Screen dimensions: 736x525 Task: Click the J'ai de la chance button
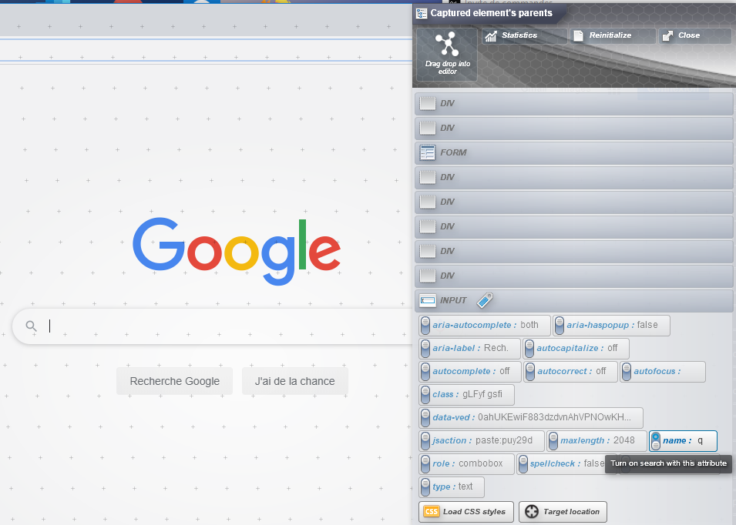click(x=294, y=381)
